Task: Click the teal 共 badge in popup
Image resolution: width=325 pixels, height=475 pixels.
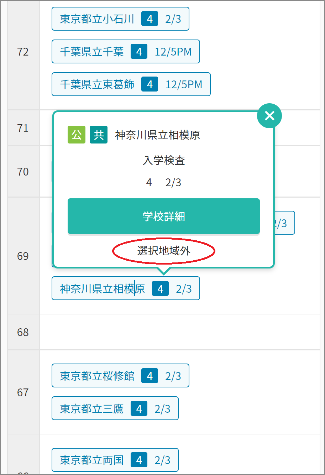Action: [99, 135]
